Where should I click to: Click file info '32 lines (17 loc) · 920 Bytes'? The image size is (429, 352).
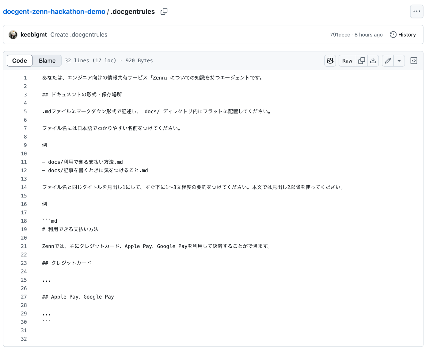click(109, 61)
